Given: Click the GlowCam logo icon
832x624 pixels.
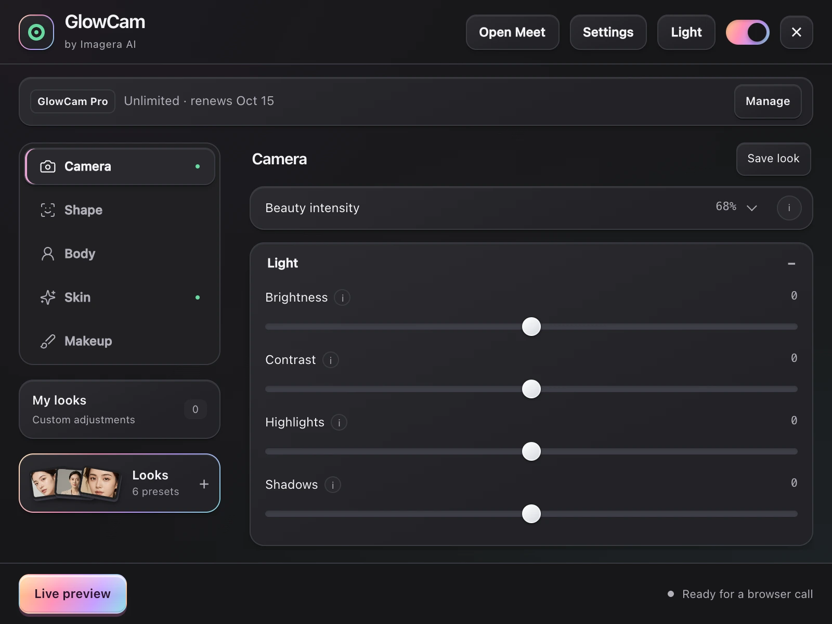Looking at the screenshot, I should [x=36, y=32].
